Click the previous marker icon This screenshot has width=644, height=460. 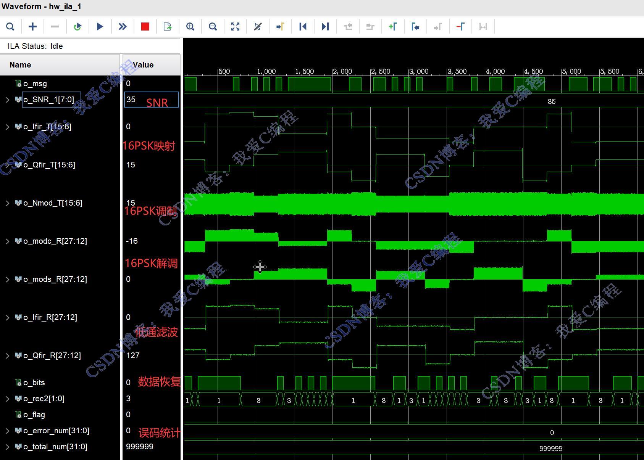tap(415, 27)
